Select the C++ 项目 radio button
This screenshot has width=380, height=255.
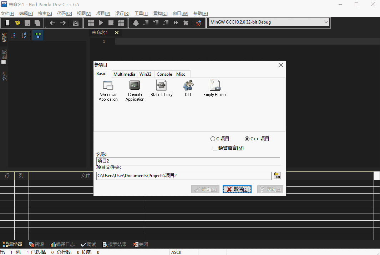[x=247, y=139]
